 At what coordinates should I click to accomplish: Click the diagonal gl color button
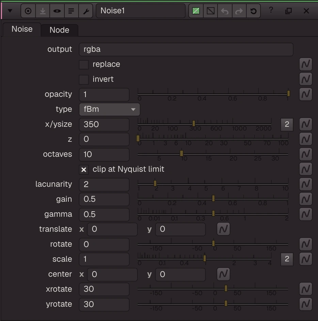click(210, 11)
